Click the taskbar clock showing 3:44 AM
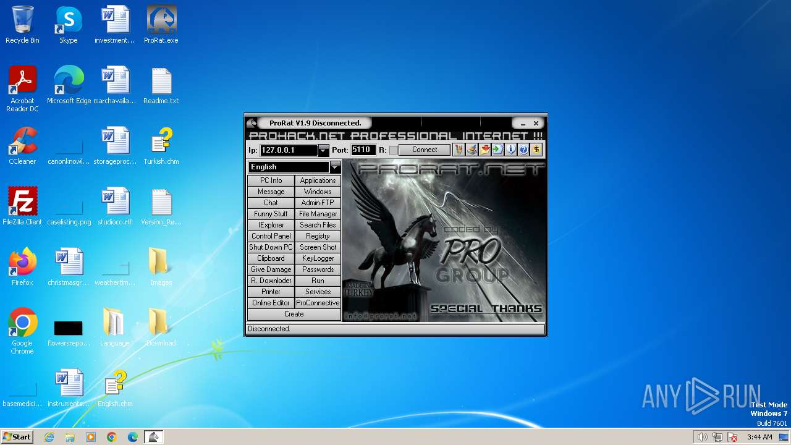This screenshot has height=445, width=791. point(759,437)
